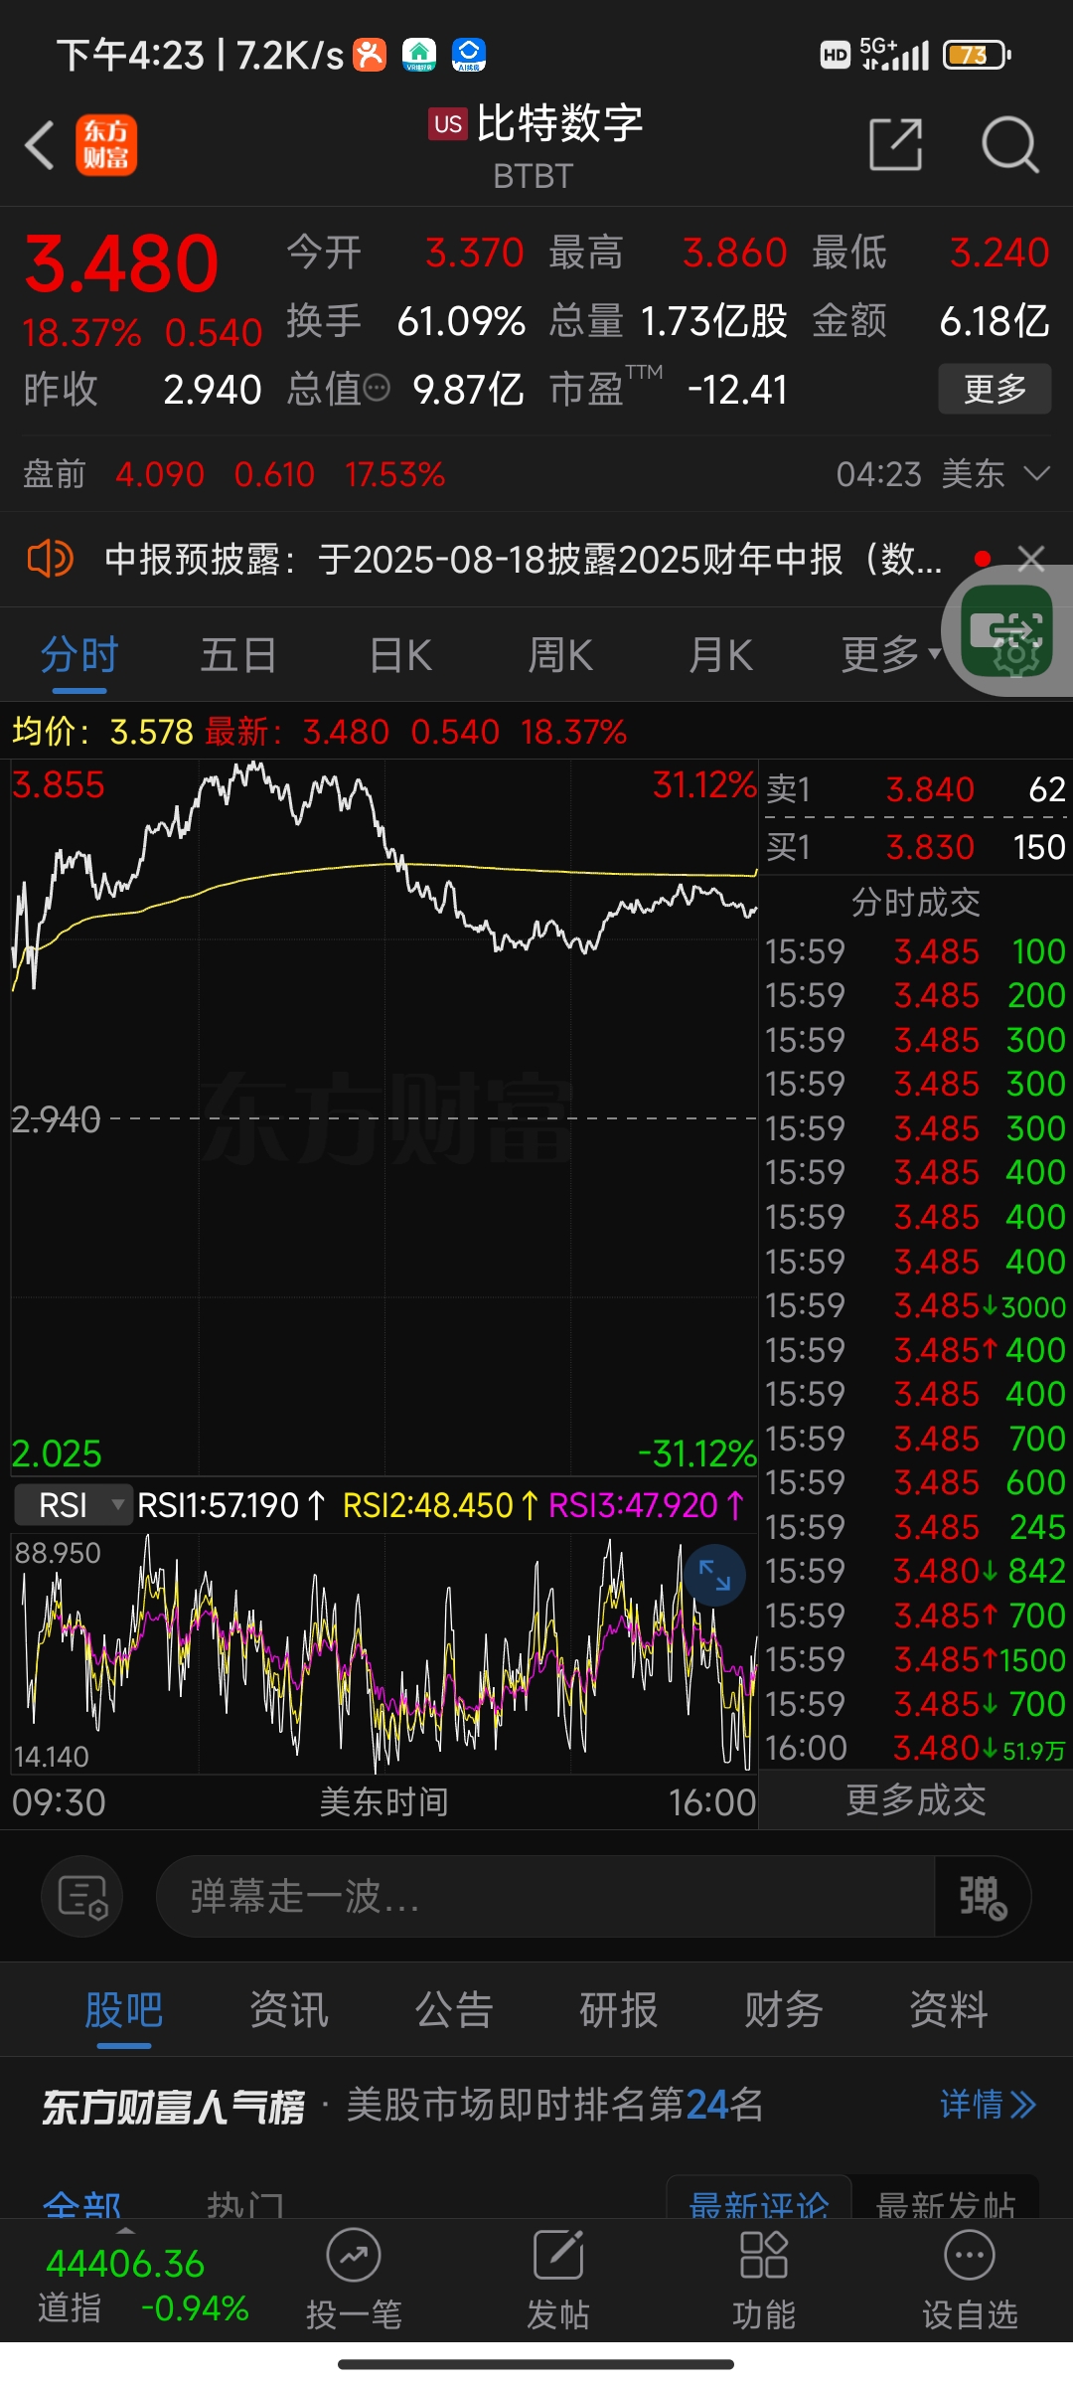Image resolution: width=1073 pixels, height=2386 pixels.
Task: Open the 中报预披露 announcement text
Action: (524, 559)
